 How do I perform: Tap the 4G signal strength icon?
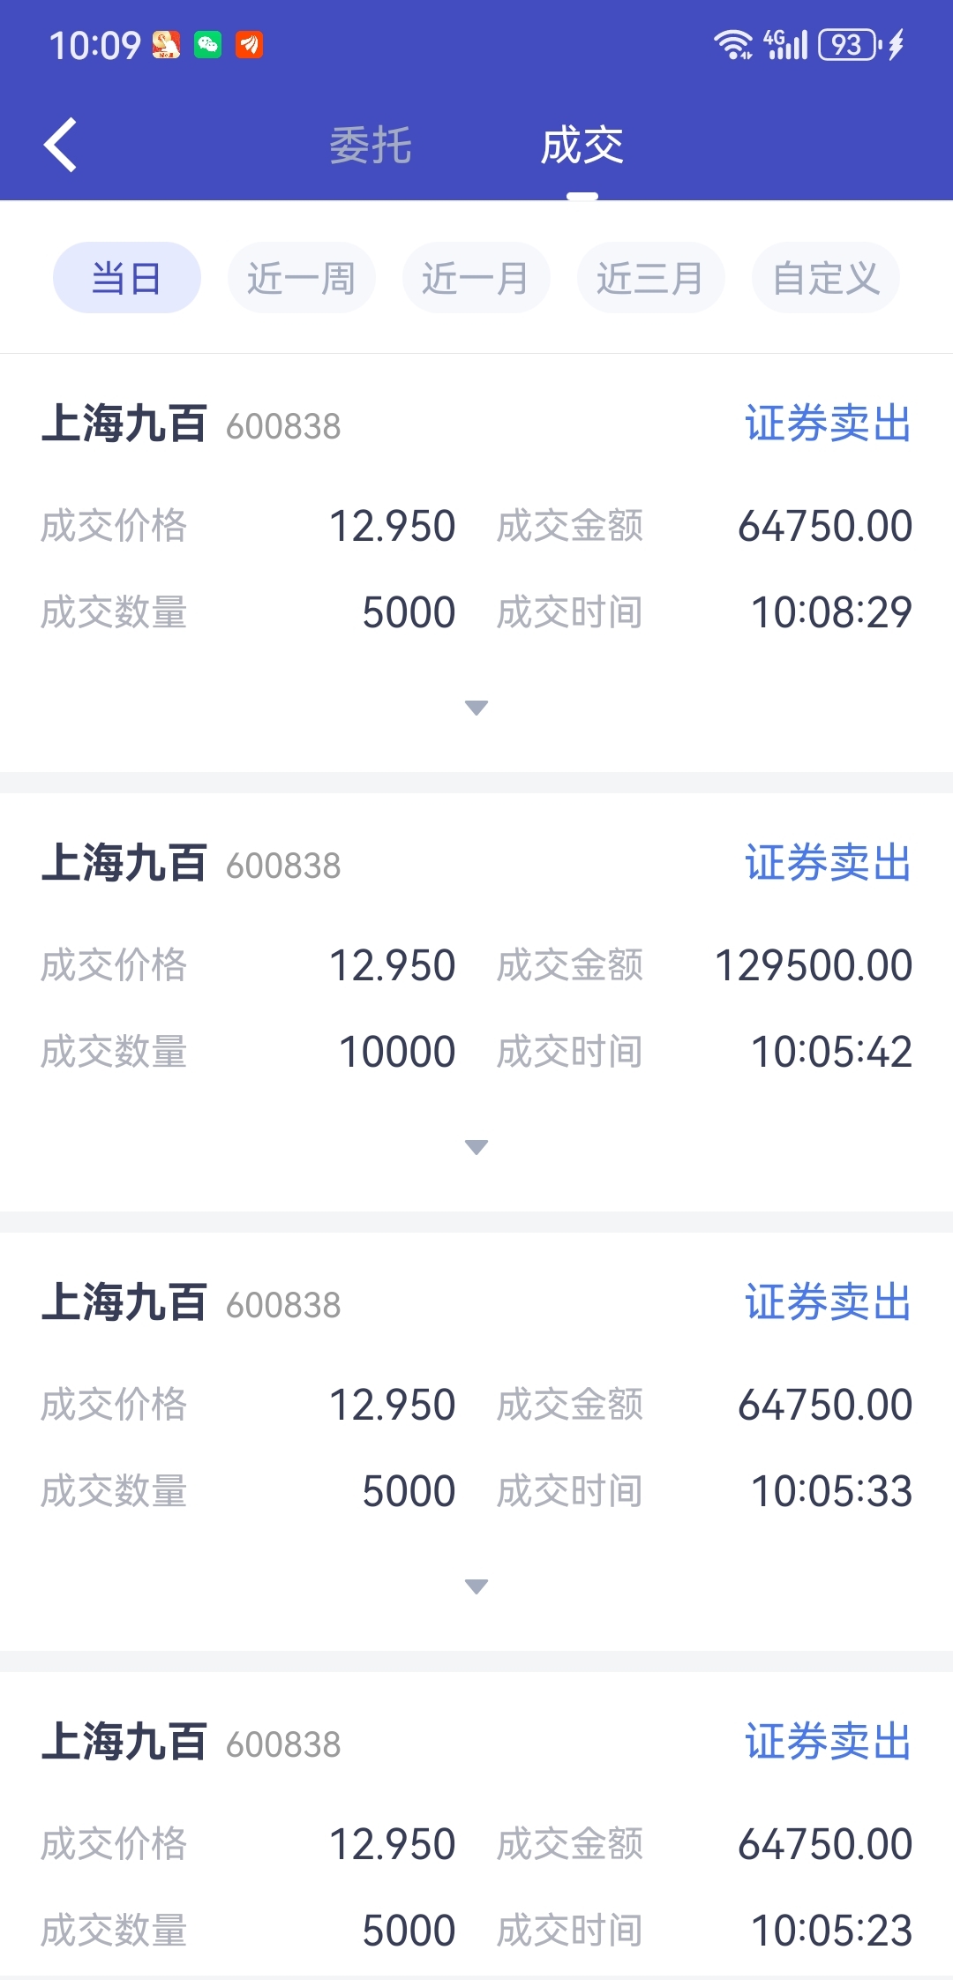point(786,44)
